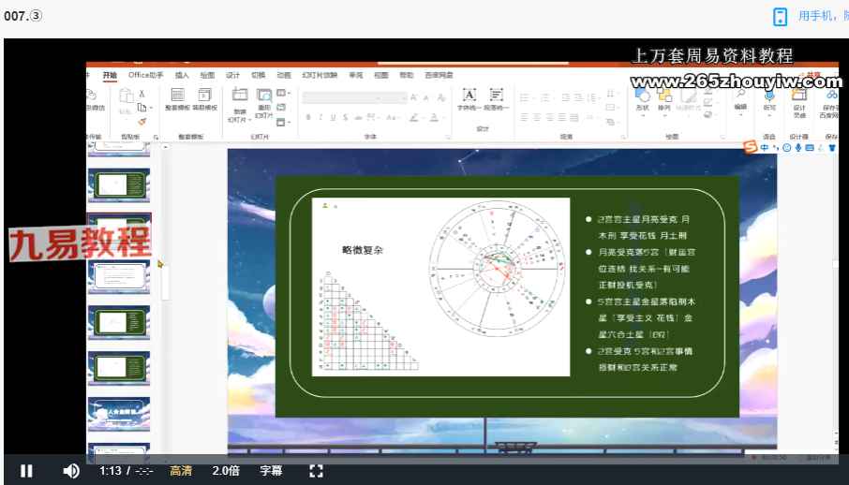Expand the 新建幻灯片 dropdown
This screenshot has height=485, width=849.
[240, 116]
